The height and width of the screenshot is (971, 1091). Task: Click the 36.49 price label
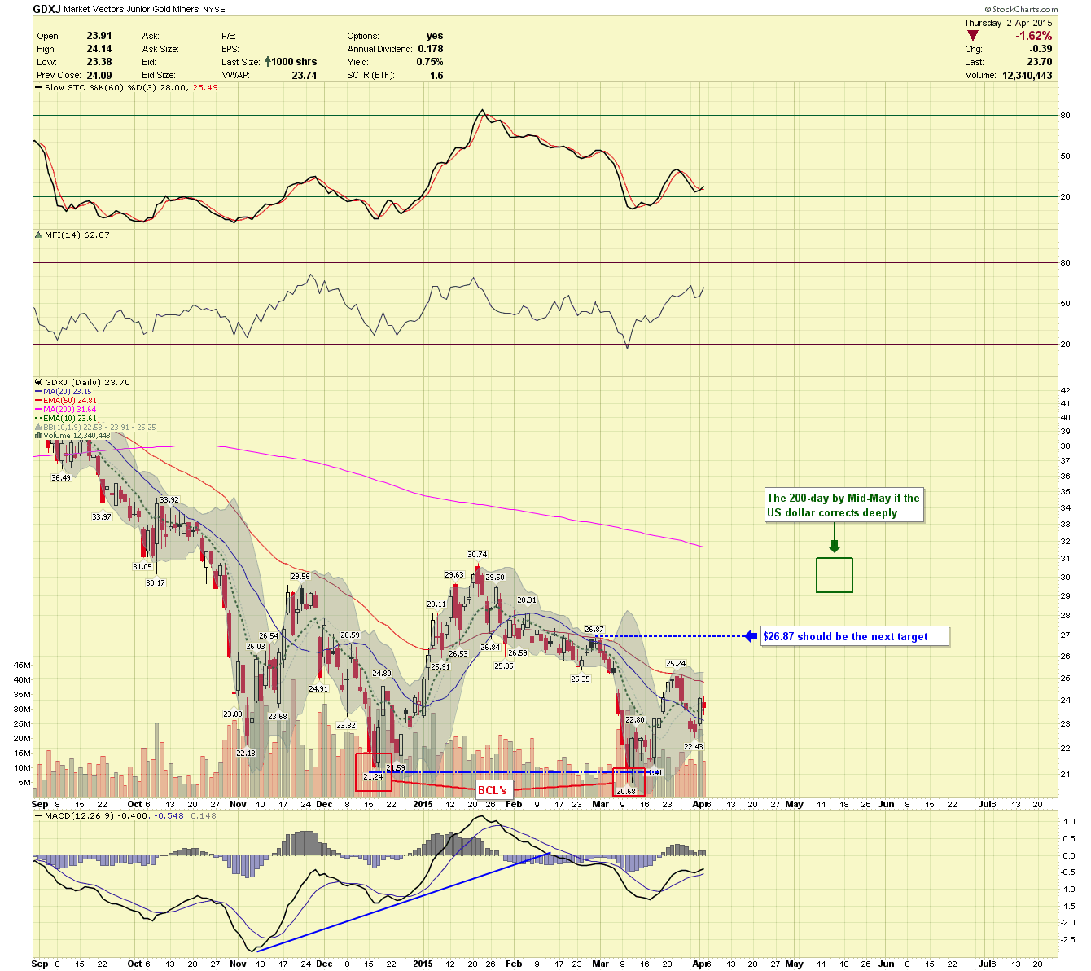click(x=61, y=477)
